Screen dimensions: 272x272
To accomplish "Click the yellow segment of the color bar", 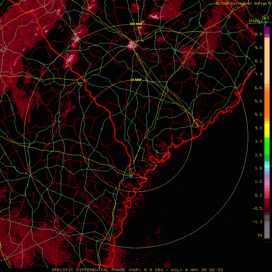I will point(267,129).
